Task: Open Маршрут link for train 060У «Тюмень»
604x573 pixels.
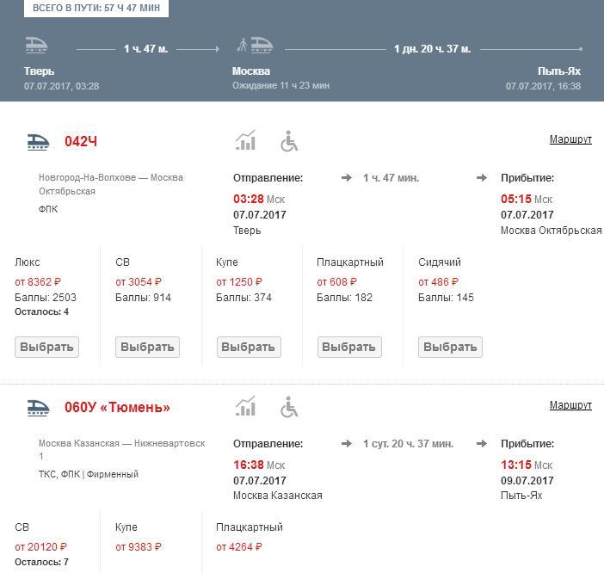Action: point(570,404)
